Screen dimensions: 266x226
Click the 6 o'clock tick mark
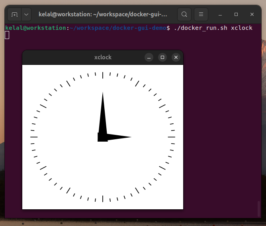tap(103, 199)
